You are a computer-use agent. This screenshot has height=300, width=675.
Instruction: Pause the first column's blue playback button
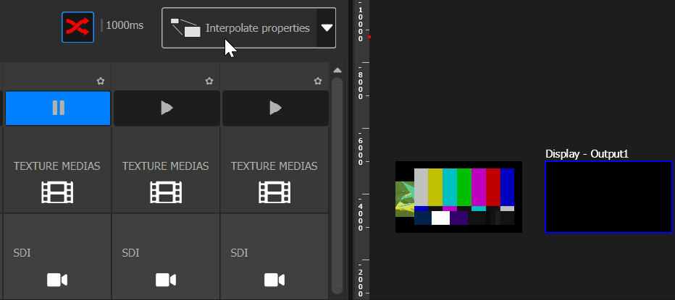58,108
